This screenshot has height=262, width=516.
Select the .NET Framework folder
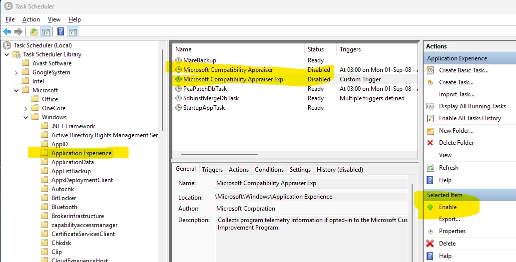coord(73,126)
